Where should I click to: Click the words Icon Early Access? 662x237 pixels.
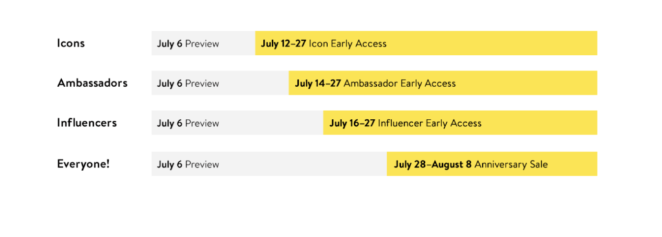pos(347,43)
